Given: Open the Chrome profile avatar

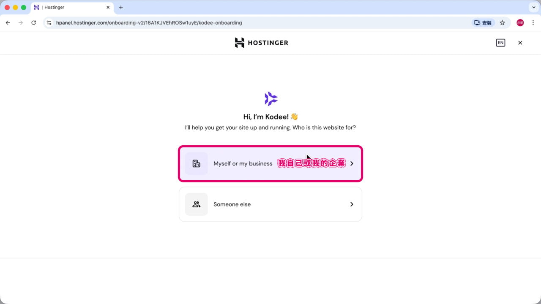Looking at the screenshot, I should pos(520,23).
